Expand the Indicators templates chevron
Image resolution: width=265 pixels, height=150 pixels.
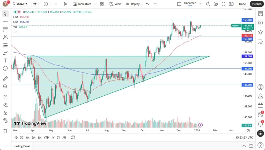pos(95,4)
